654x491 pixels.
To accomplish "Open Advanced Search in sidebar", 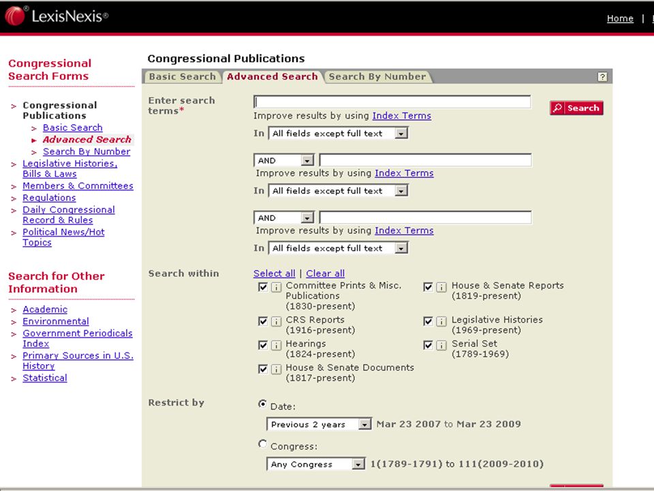I will coord(87,139).
